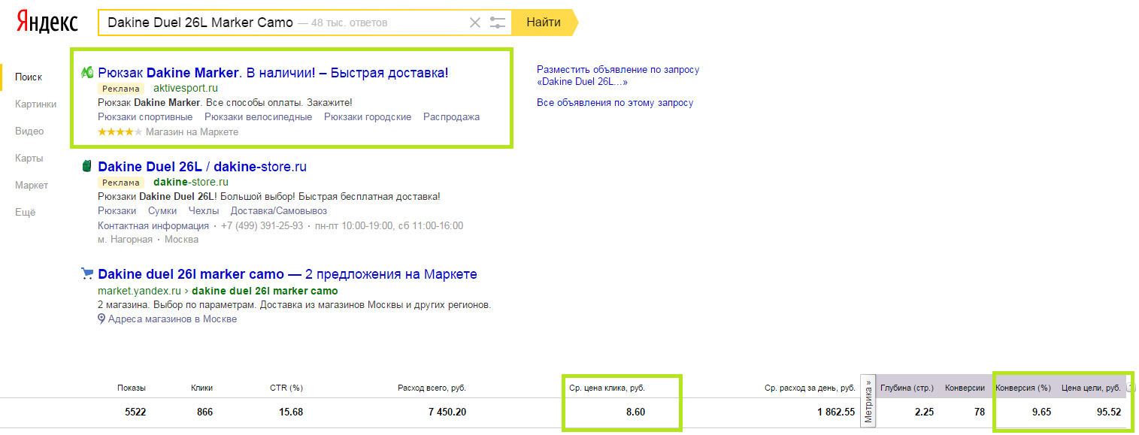Open the Маркет tab in sidebar
This screenshot has height=435, width=1139.
coord(31,185)
